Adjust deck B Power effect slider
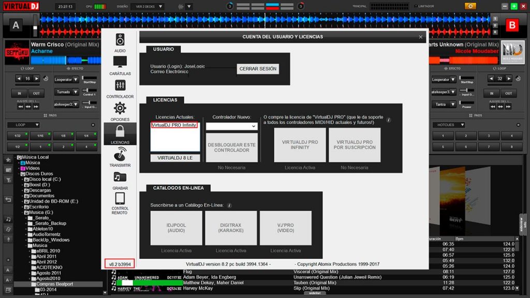Screen dimensions: 530x298 (467, 103)
